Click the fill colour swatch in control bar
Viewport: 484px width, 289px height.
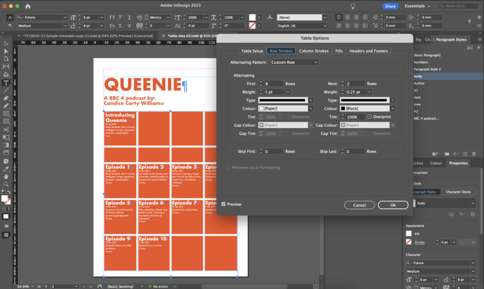pyautogui.click(x=252, y=17)
